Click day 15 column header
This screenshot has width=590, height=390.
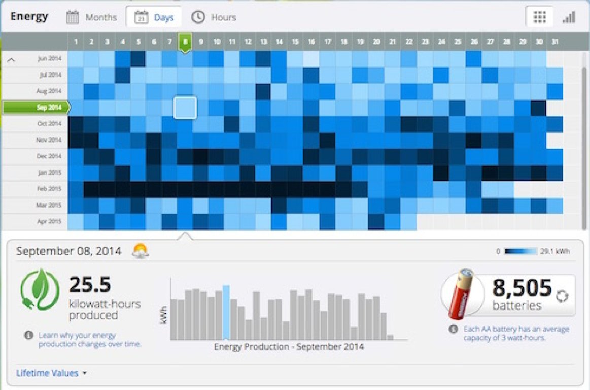coord(295,42)
